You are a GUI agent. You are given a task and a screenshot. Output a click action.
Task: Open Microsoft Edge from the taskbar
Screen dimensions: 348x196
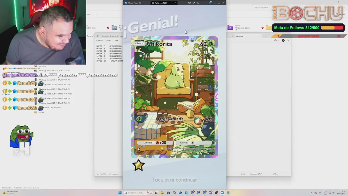(x=186, y=193)
